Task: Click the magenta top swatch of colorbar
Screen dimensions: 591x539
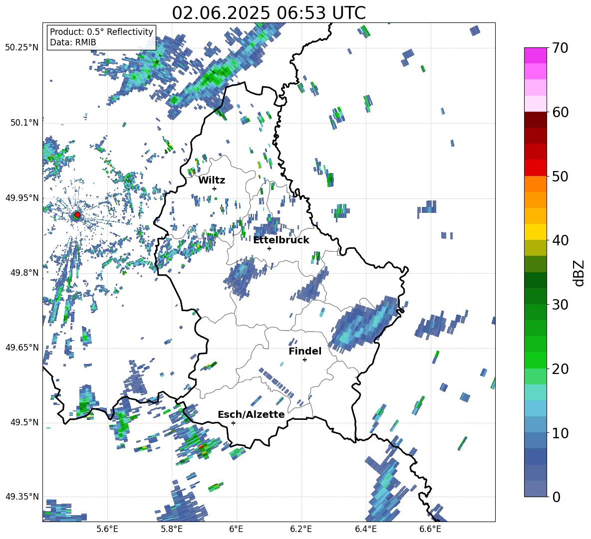Action: click(x=535, y=55)
